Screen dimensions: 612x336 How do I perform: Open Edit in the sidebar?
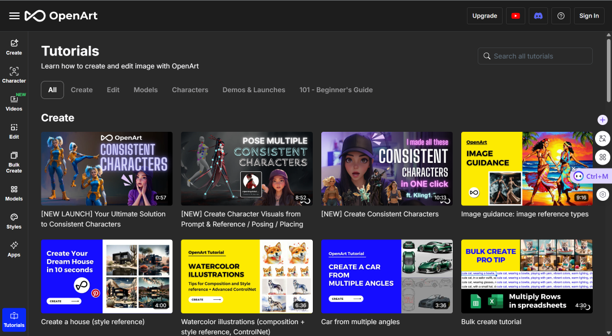pos(14,131)
